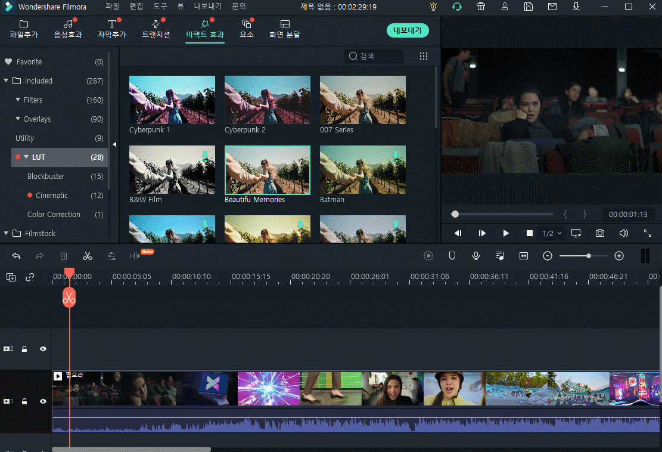Open the gift box icon

pyautogui.click(x=480, y=7)
